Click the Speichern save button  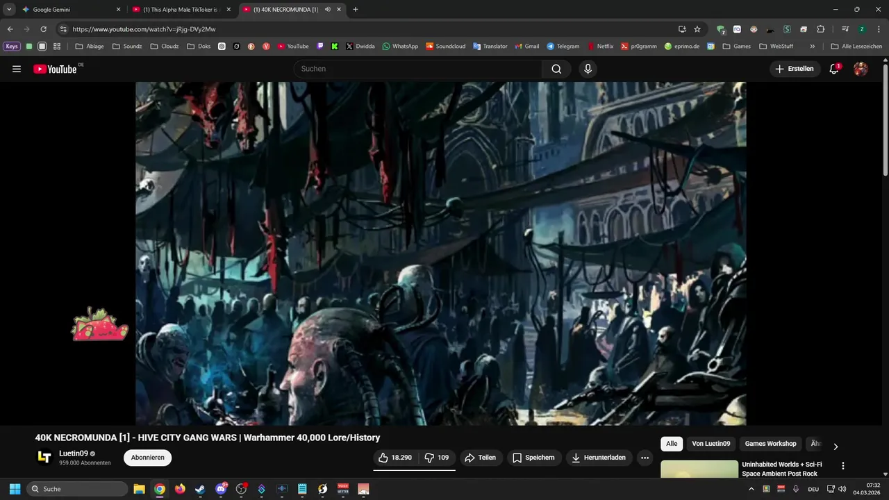(533, 458)
